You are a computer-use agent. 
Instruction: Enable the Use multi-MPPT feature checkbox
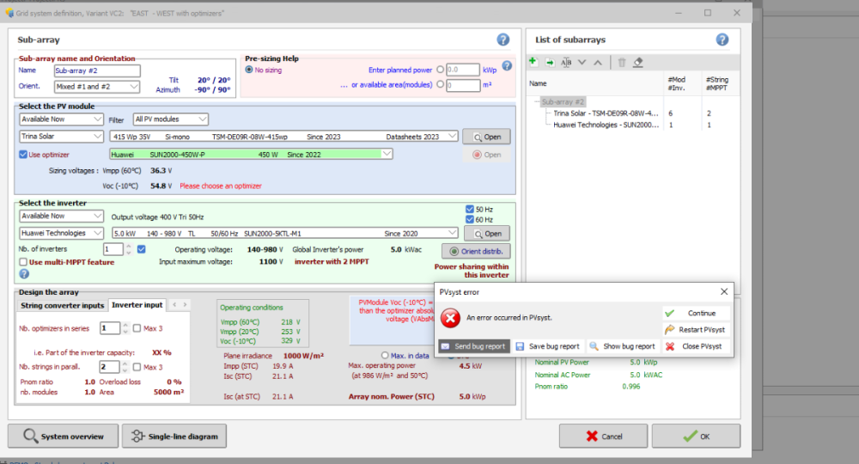[24, 262]
